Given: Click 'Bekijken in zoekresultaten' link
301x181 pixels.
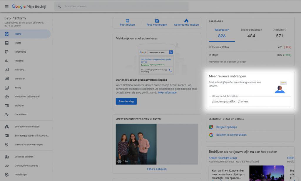Looking at the screenshot, I should point(231,135).
